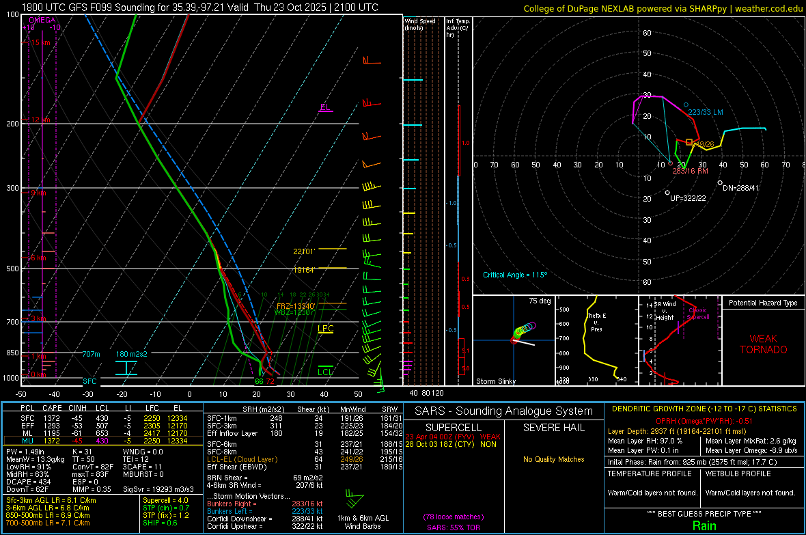Click the Classic Supercell marker label
806x535 pixels.
click(697, 314)
